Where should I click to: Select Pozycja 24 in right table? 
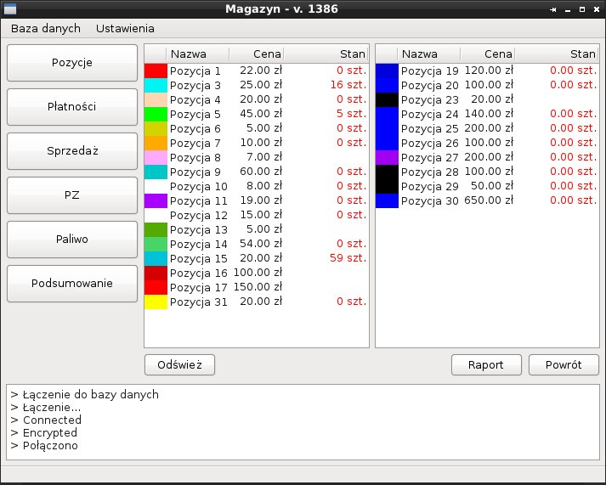tap(430, 115)
